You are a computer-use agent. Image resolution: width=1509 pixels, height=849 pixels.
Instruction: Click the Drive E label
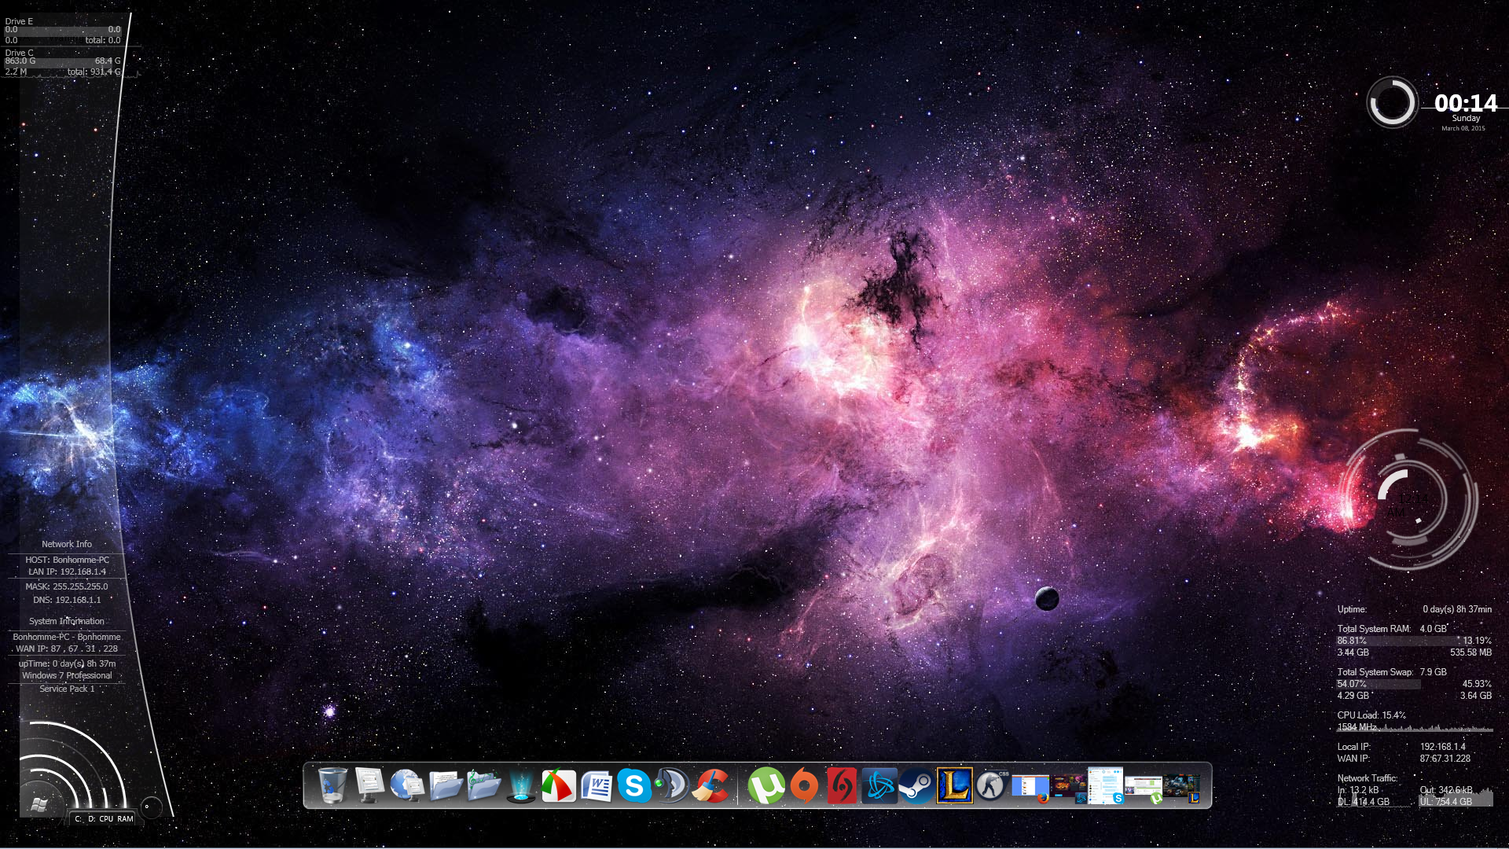[19, 21]
